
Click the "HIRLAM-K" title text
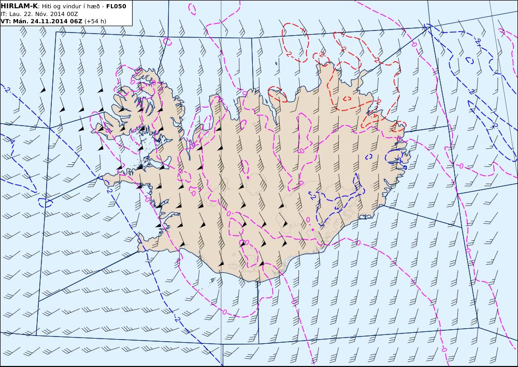click(x=19, y=6)
